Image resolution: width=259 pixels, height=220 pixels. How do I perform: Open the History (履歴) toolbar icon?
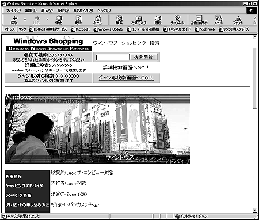tap(158, 20)
